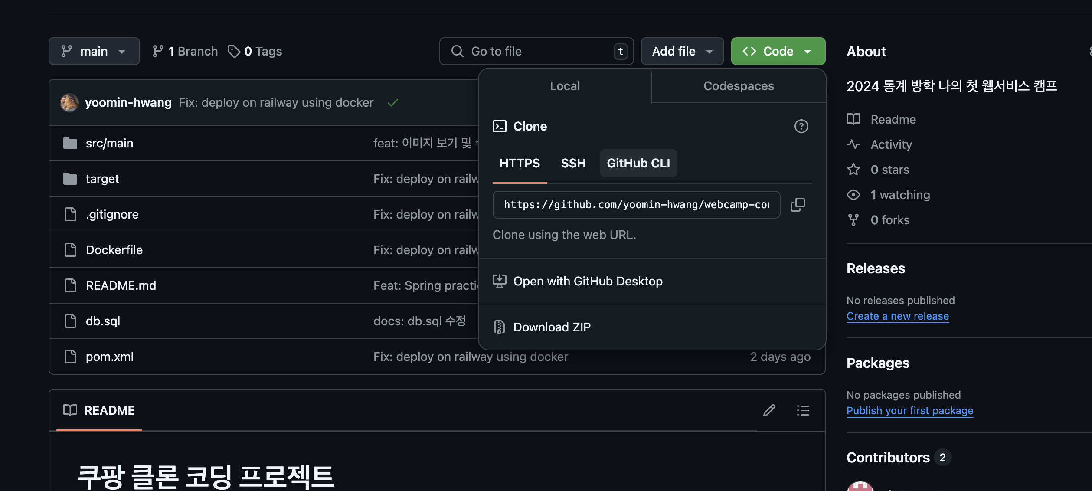Select the HTTPS clone URL text field
This screenshot has width=1092, height=491.
point(636,205)
